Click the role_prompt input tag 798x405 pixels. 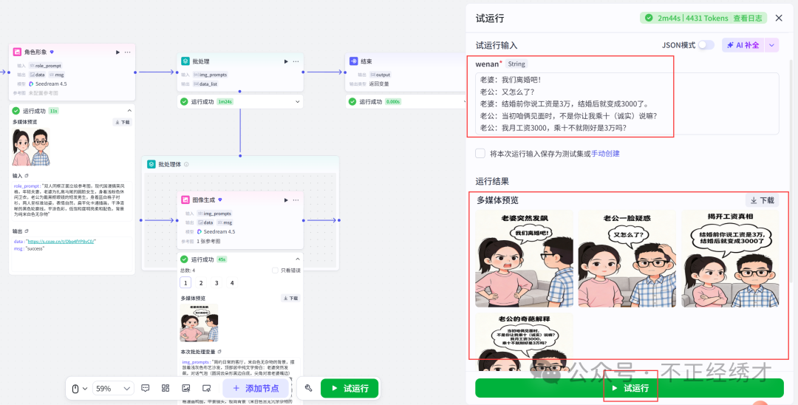pos(45,66)
